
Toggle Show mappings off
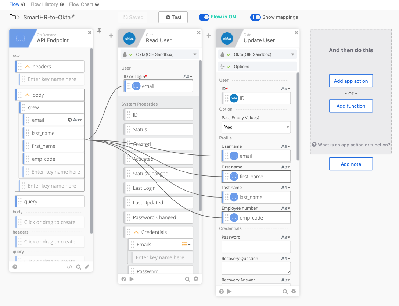255,17
